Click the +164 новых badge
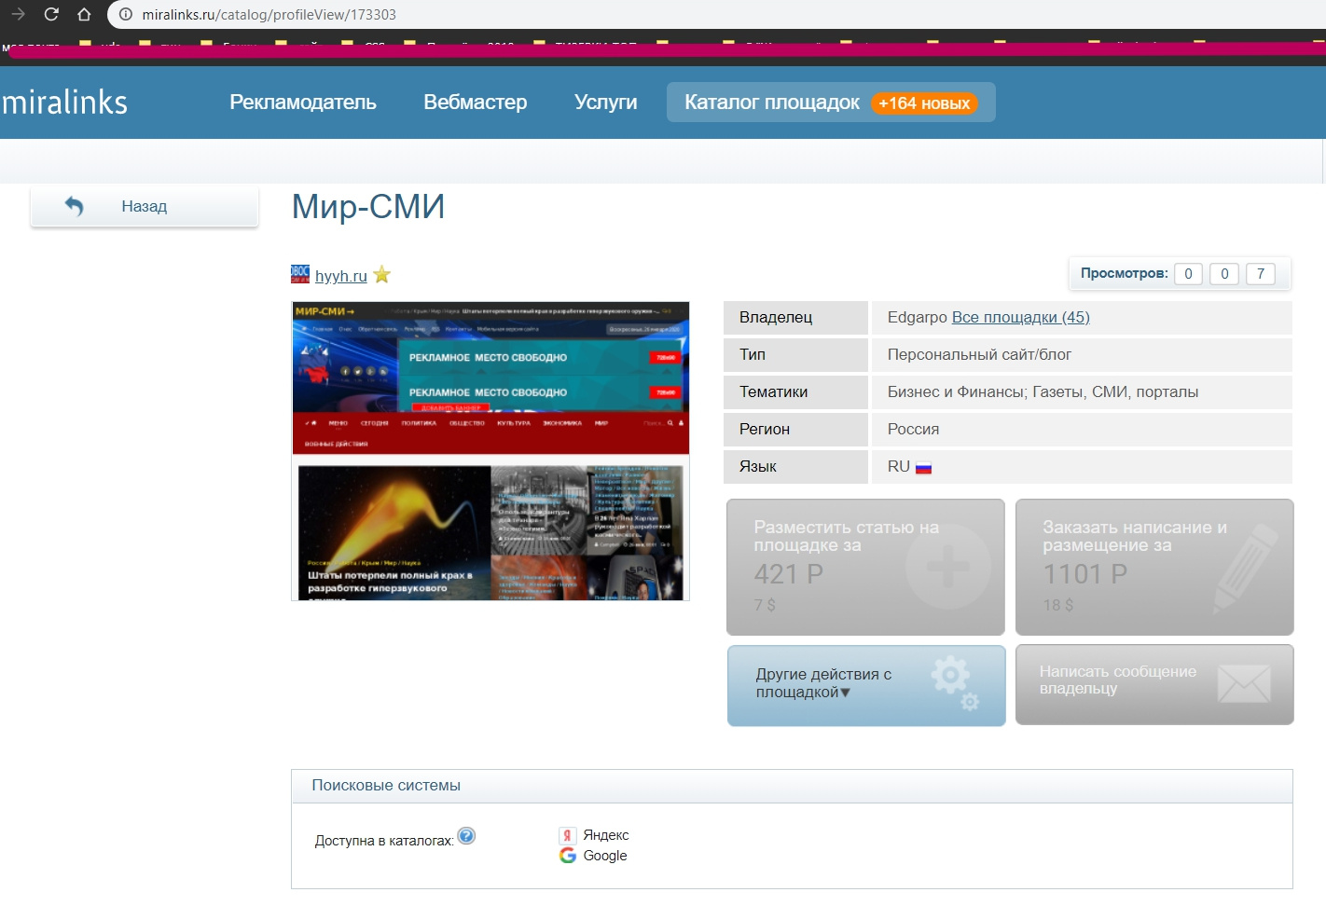The width and height of the screenshot is (1326, 906). point(924,103)
